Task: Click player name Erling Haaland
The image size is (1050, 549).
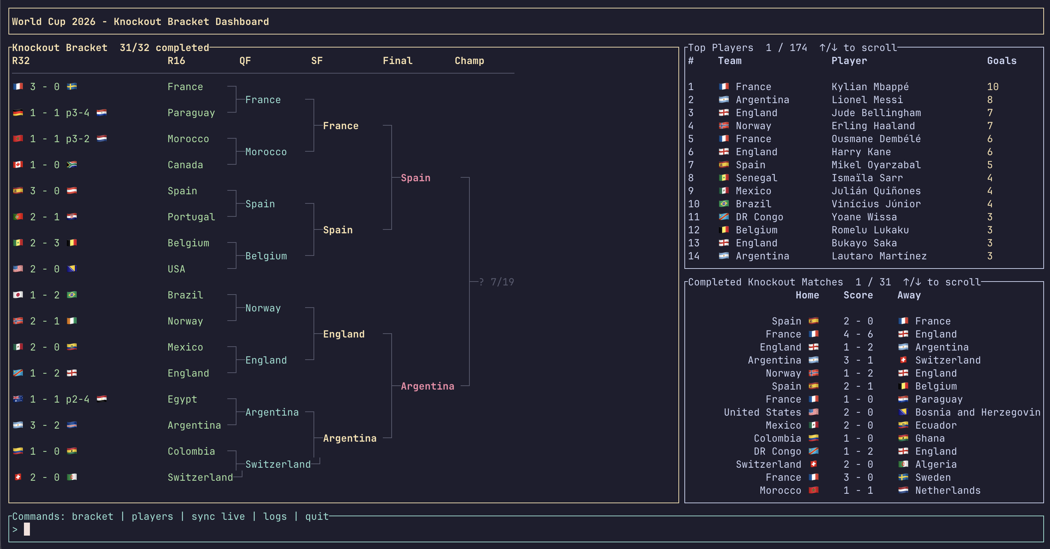Action: pyautogui.click(x=873, y=126)
